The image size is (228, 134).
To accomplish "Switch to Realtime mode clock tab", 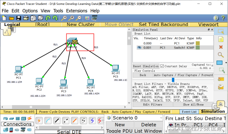I will click(215, 107).
